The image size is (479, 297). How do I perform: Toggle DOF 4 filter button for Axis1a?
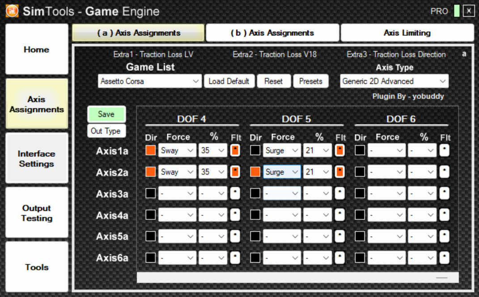click(235, 150)
